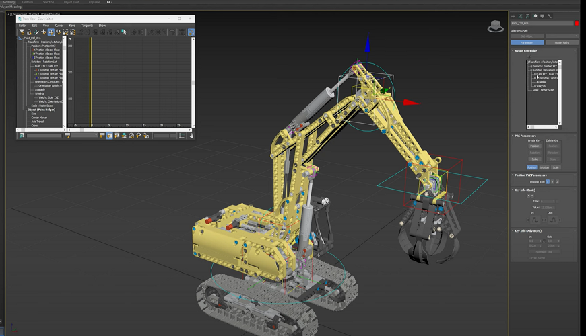Select the Pan hand tool in Curve Editor
Screen dimensions: 586x336
pyautogui.click(x=192, y=136)
